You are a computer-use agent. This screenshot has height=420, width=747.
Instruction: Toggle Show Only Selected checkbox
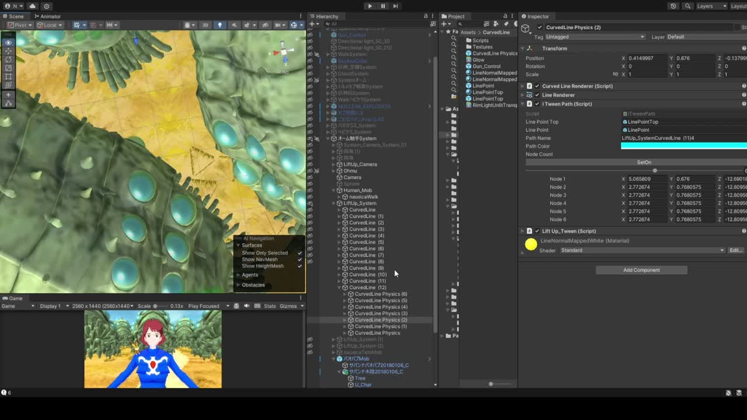tap(299, 253)
